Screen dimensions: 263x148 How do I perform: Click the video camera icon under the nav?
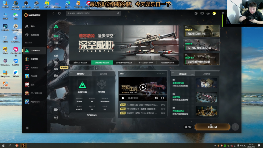pos(56,110)
